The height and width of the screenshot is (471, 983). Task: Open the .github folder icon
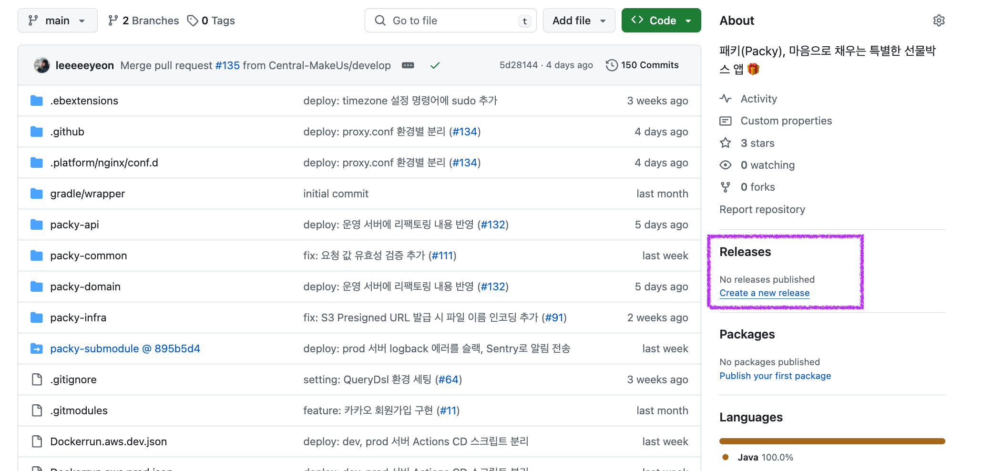(x=37, y=132)
